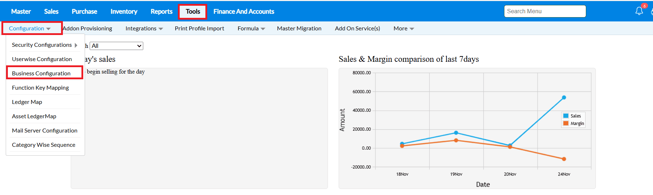Choose Userwise Configuration option

[x=42, y=59]
